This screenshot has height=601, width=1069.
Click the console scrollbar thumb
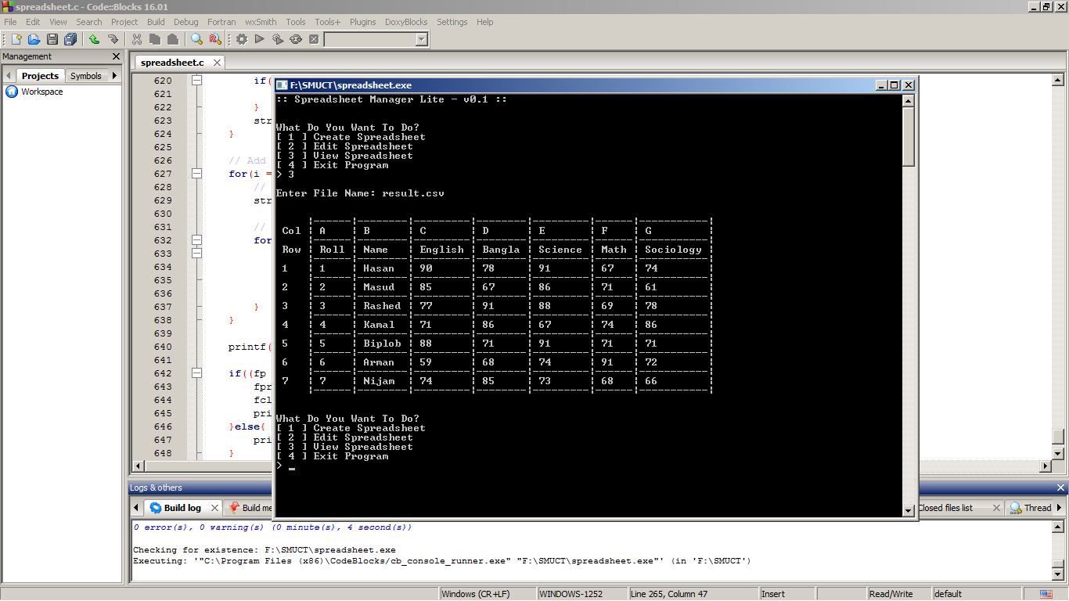[x=909, y=136]
